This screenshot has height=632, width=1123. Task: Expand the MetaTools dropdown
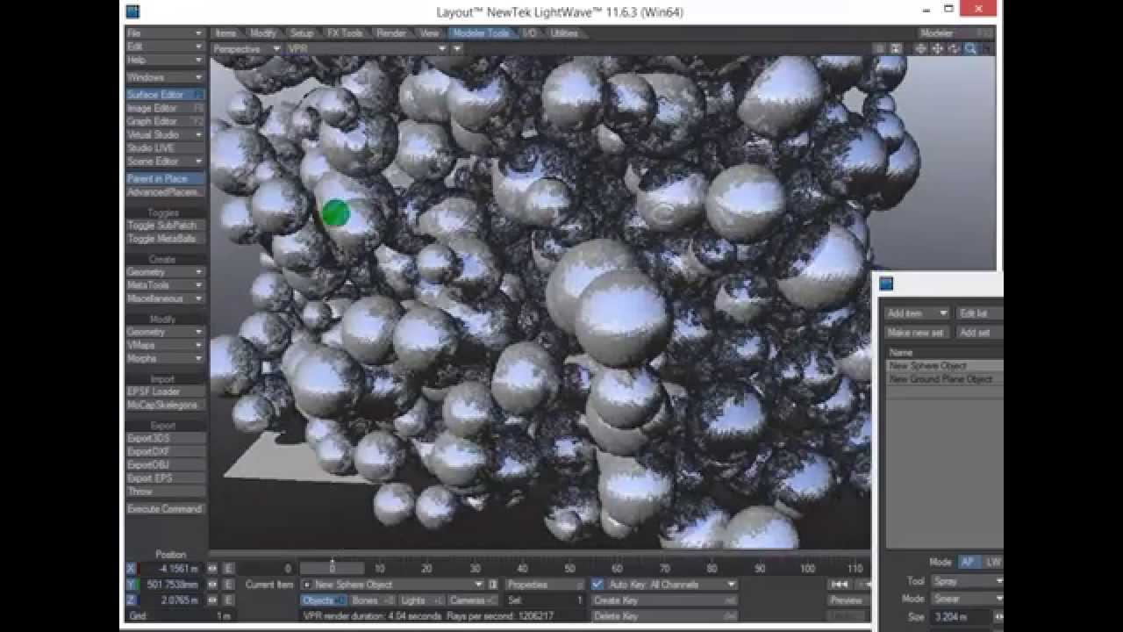point(165,285)
